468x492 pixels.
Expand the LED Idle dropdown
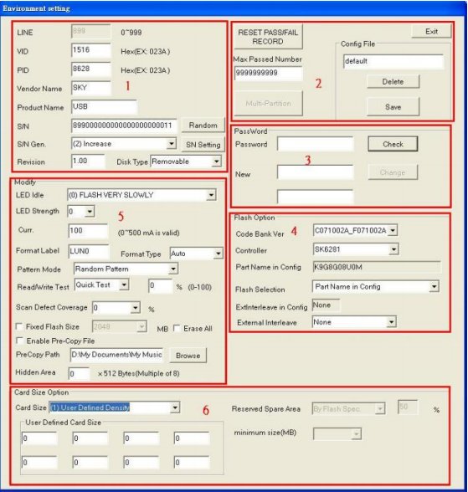(x=211, y=195)
